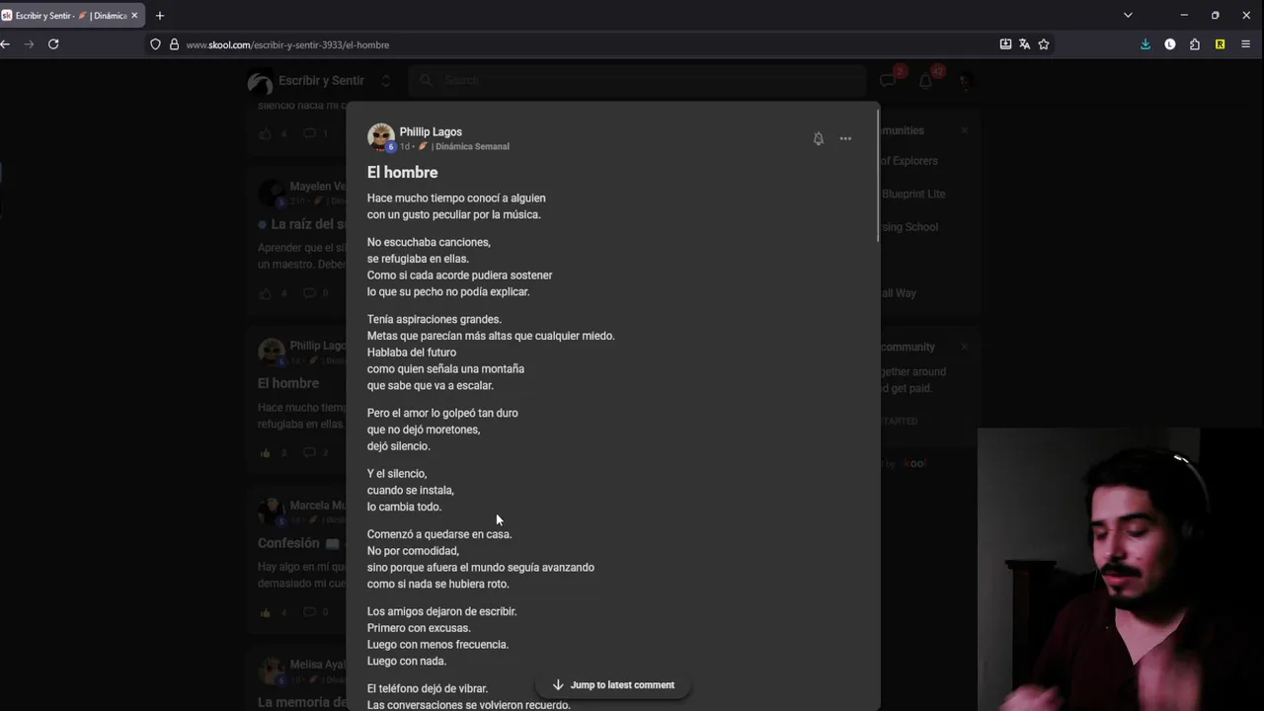Open Phillip Lagos profile name link
The height and width of the screenshot is (711, 1264).
[431, 131]
